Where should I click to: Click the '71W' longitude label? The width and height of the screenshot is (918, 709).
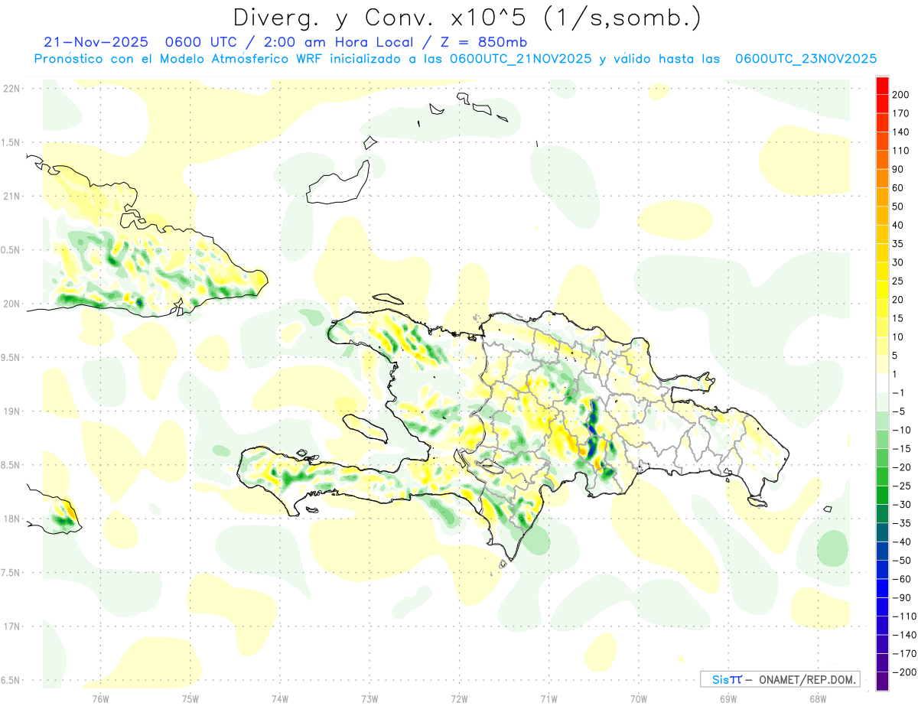pyautogui.click(x=549, y=698)
